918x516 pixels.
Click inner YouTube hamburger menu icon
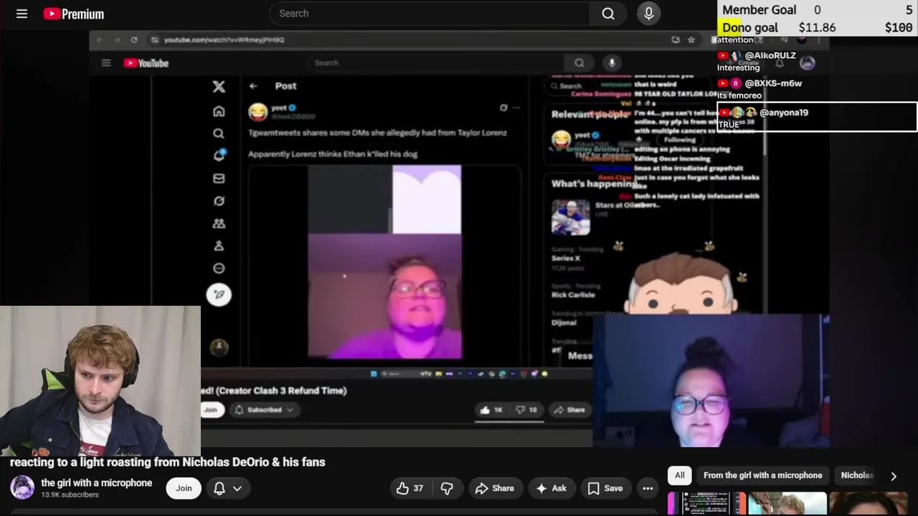[106, 63]
